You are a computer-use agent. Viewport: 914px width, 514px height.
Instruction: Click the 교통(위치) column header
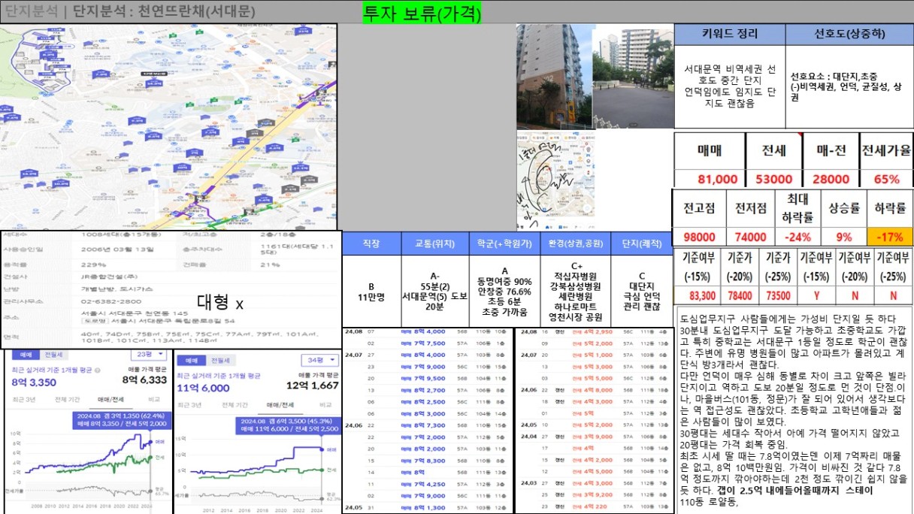coord(434,244)
